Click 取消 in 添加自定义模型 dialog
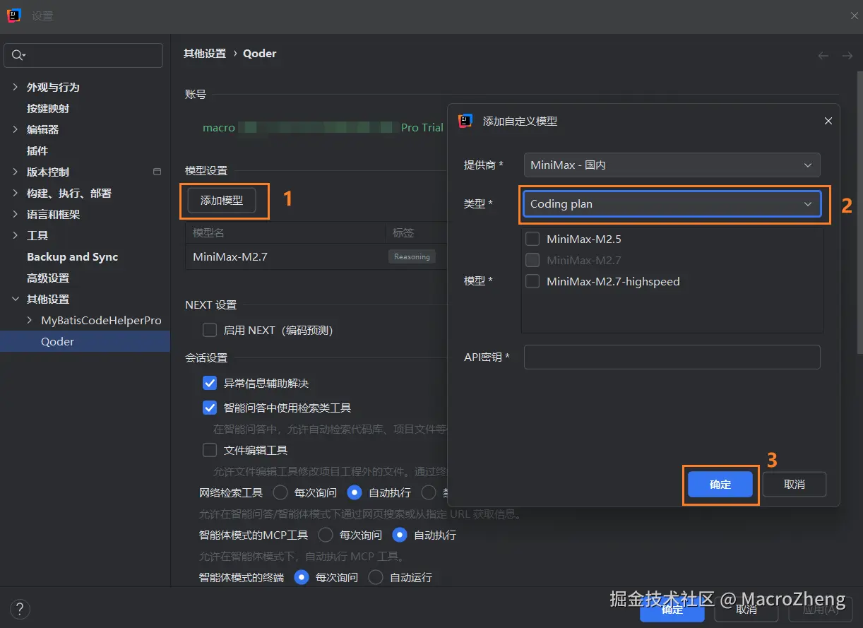The image size is (863, 628). pyautogui.click(x=794, y=485)
